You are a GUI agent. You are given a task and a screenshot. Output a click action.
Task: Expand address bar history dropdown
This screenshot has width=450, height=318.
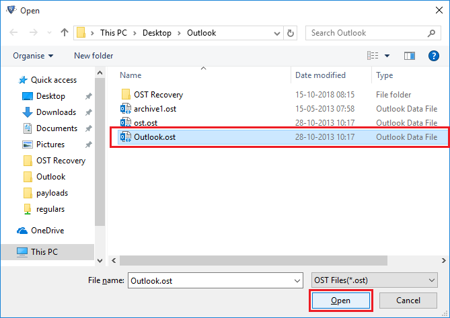tap(277, 33)
